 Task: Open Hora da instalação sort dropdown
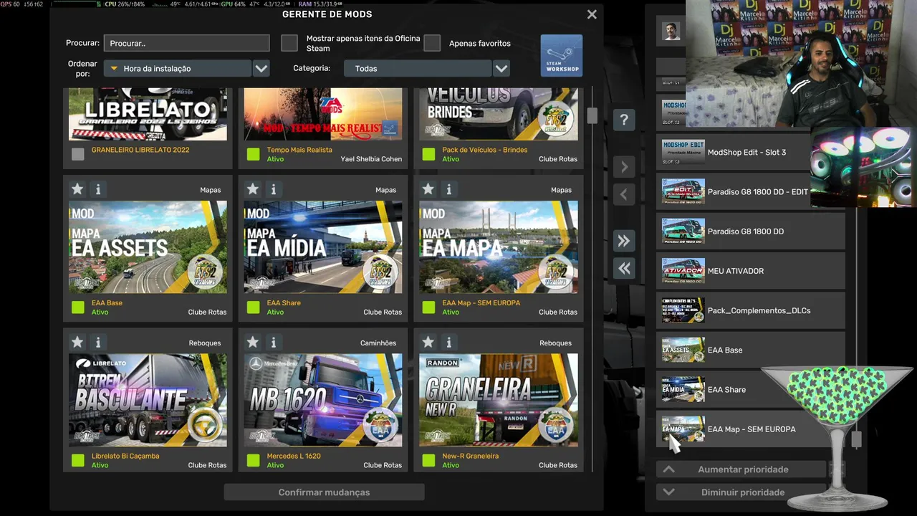pos(177,68)
